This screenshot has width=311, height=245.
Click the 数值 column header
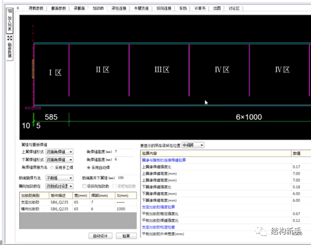(301, 153)
